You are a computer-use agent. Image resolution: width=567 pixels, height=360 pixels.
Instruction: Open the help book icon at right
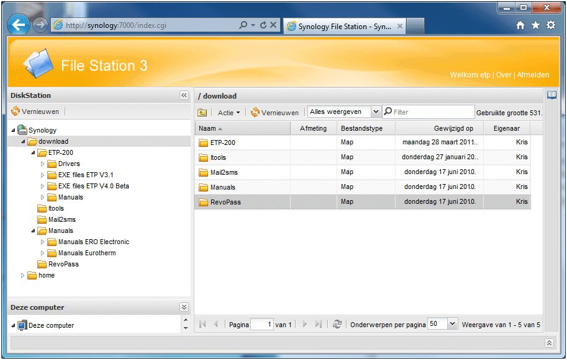tap(552, 95)
